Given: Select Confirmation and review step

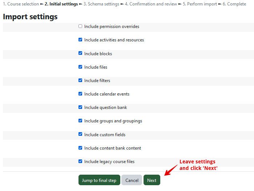Looking at the screenshot, I should [151, 4].
